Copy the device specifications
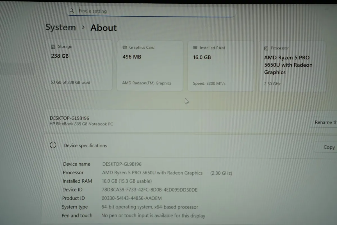 click(329, 147)
